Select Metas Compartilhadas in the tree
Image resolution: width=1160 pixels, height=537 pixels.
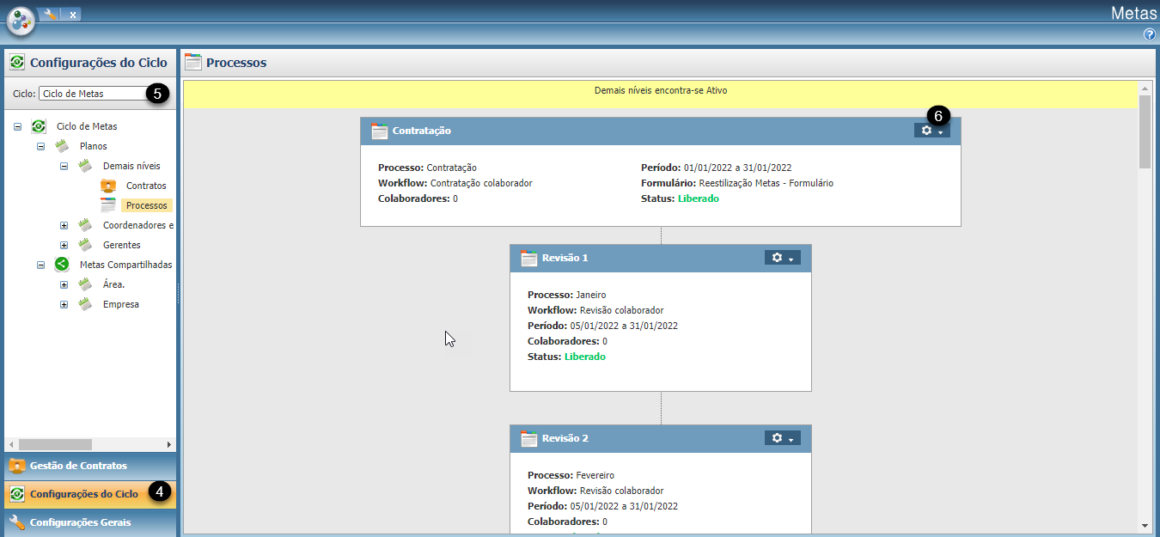[126, 265]
